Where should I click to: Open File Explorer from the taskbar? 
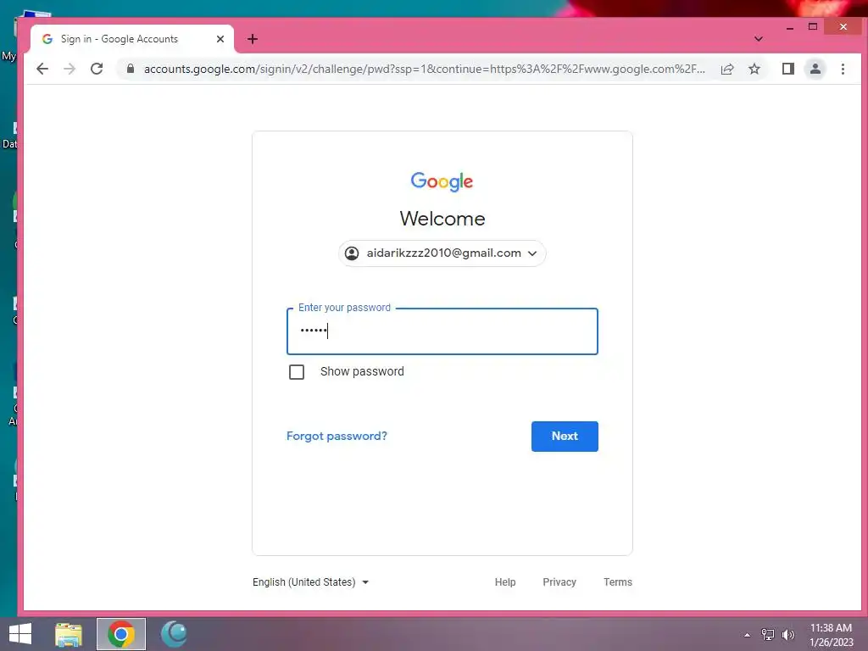[69, 634]
